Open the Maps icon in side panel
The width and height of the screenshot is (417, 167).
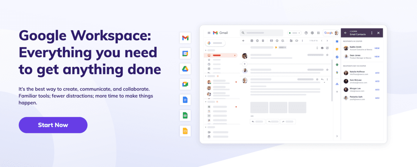coord(337,72)
